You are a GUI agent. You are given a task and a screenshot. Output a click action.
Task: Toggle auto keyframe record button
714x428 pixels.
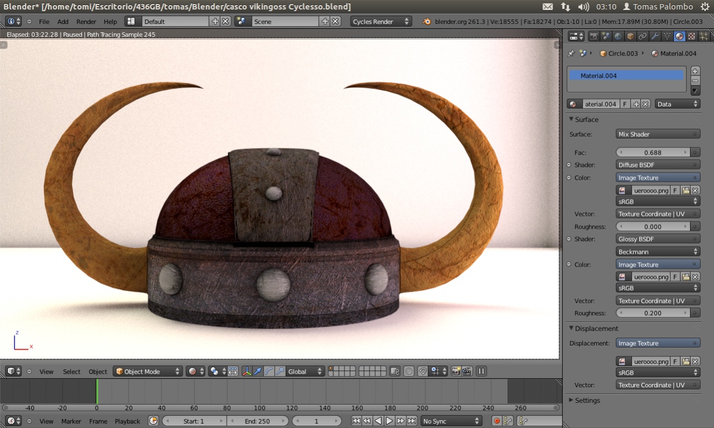point(496,421)
